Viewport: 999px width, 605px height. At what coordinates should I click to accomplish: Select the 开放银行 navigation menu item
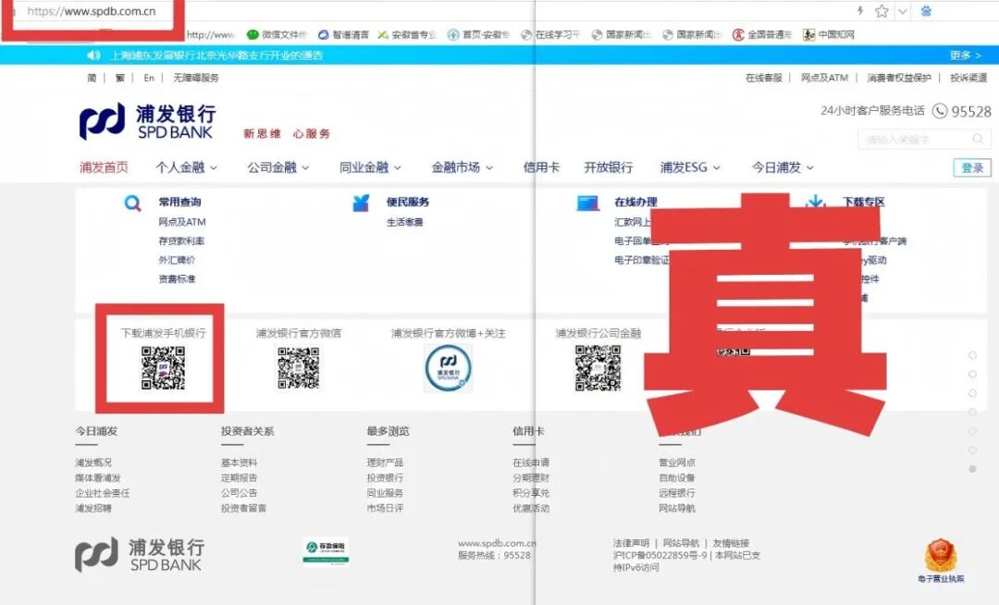point(608,167)
